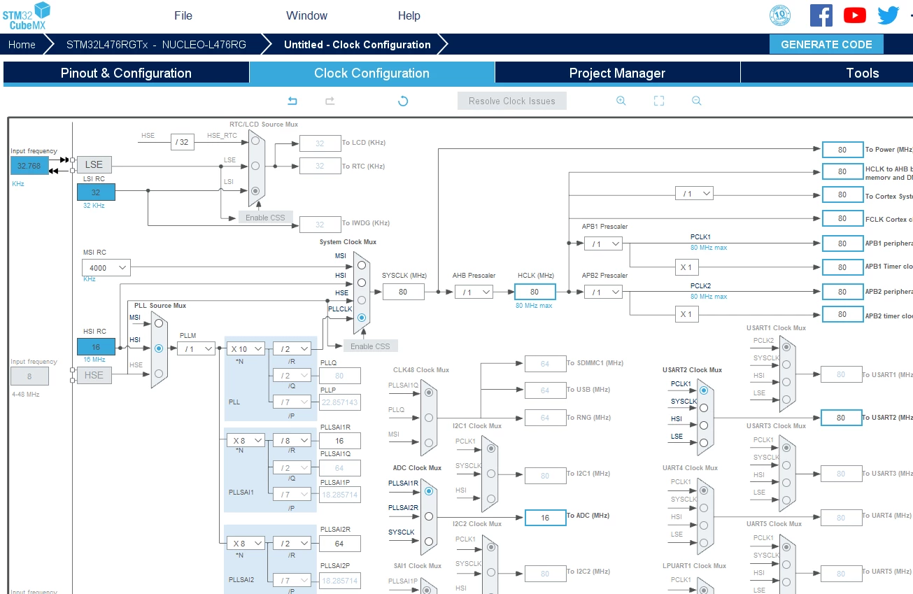Open the Twitter bird icon
This screenshot has width=913, height=594.
point(889,15)
